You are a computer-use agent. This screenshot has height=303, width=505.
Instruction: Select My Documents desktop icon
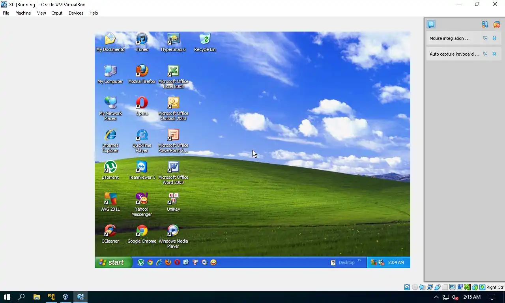point(110,42)
